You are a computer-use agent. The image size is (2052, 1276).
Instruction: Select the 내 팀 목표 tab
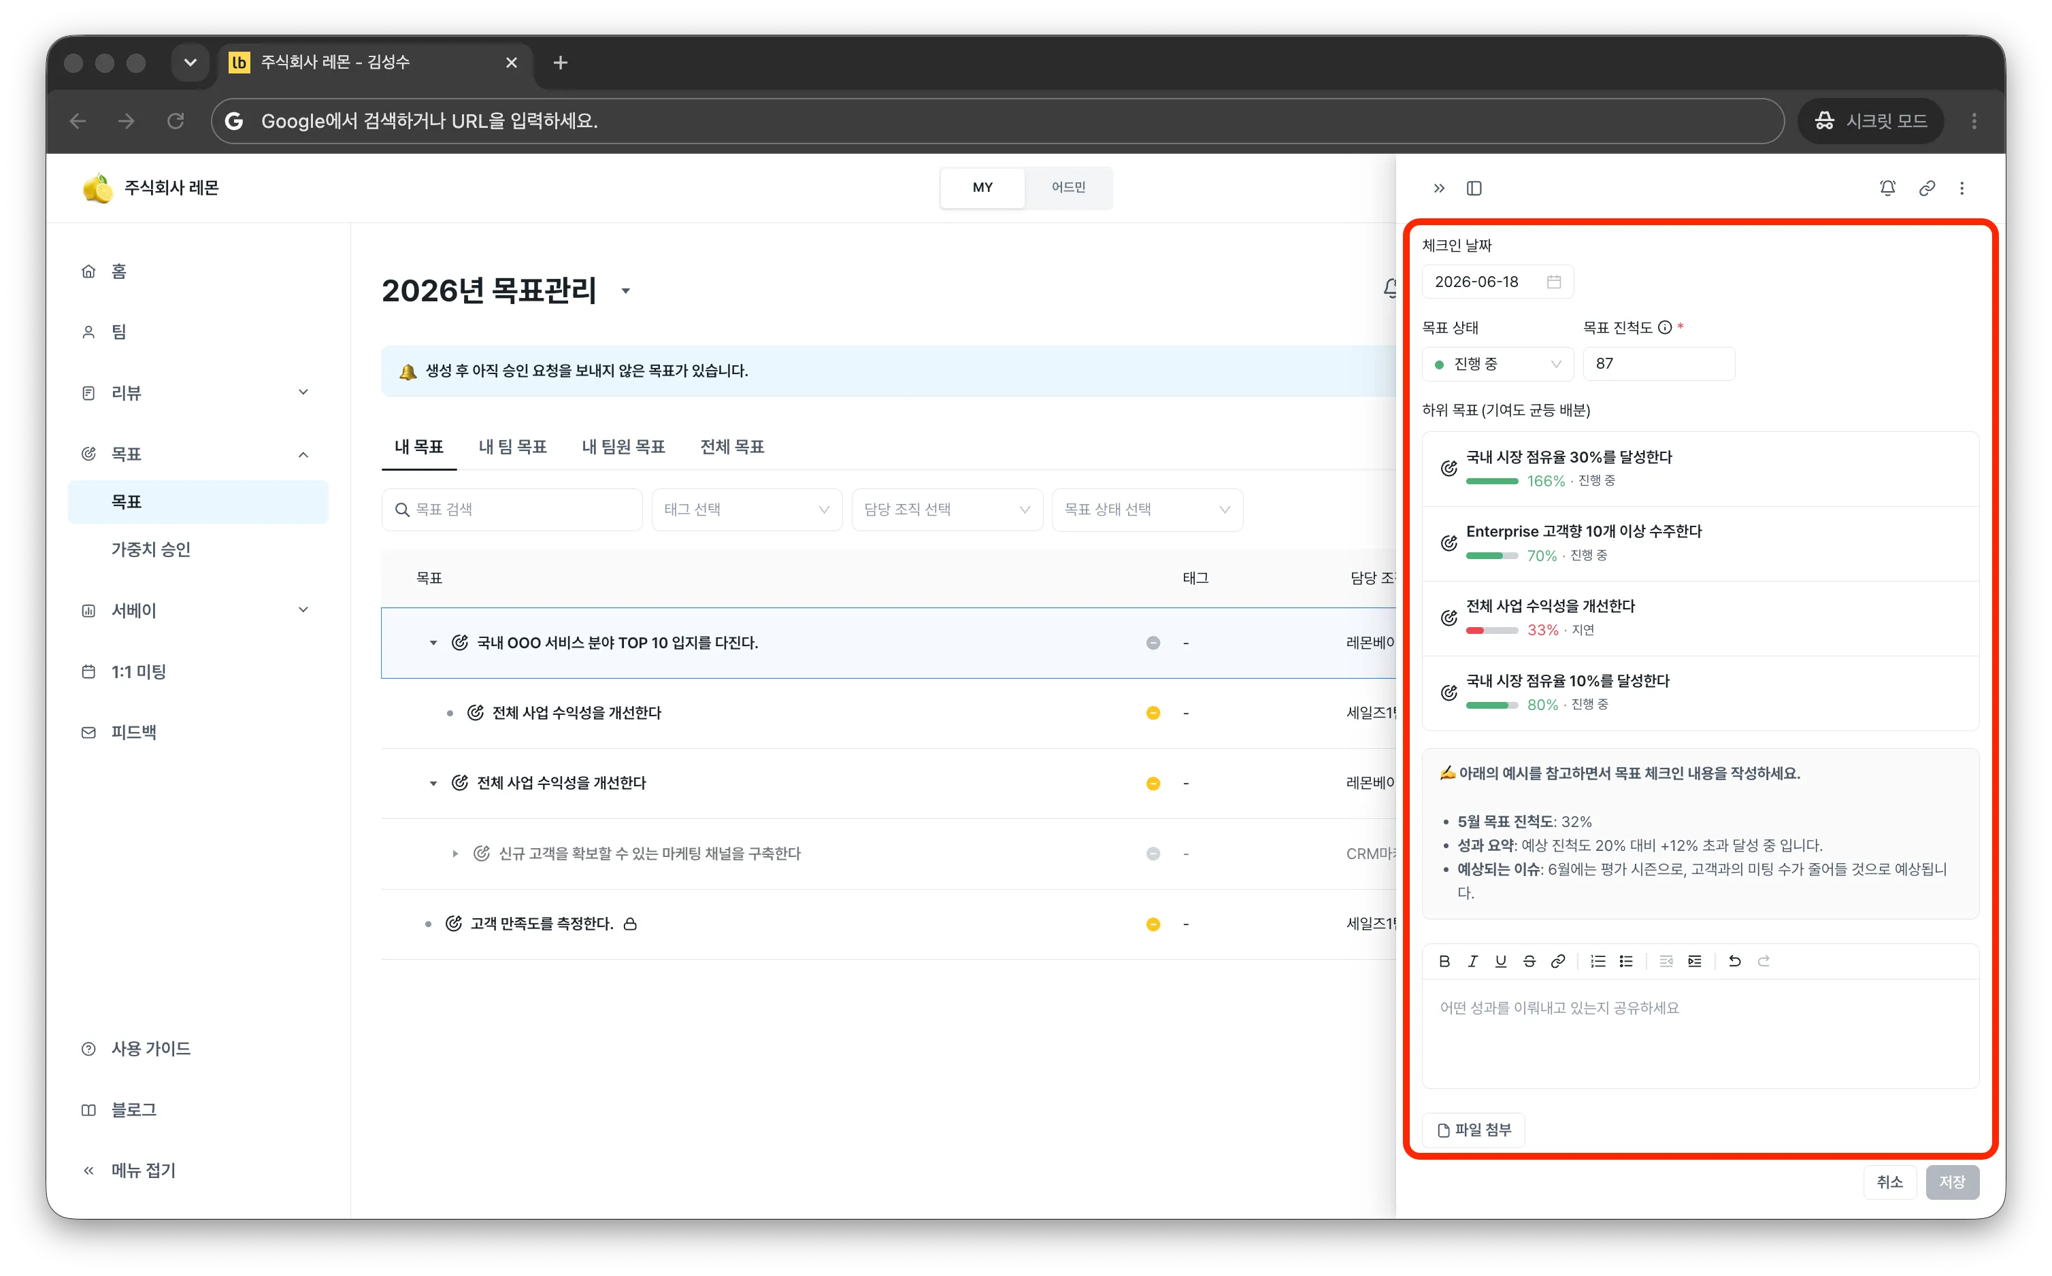click(512, 446)
